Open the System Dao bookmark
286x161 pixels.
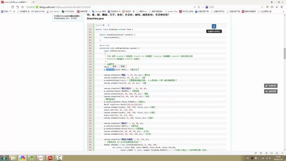(171, 11)
